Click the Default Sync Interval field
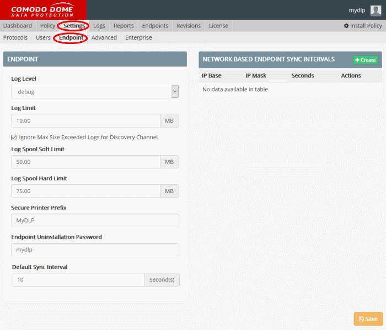 coord(78,279)
